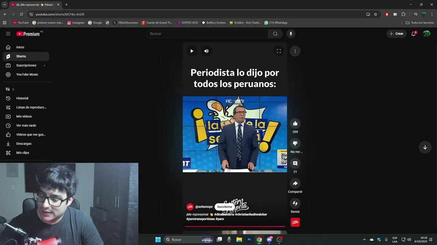Open Photoshop from the taskbar

click(x=249, y=240)
